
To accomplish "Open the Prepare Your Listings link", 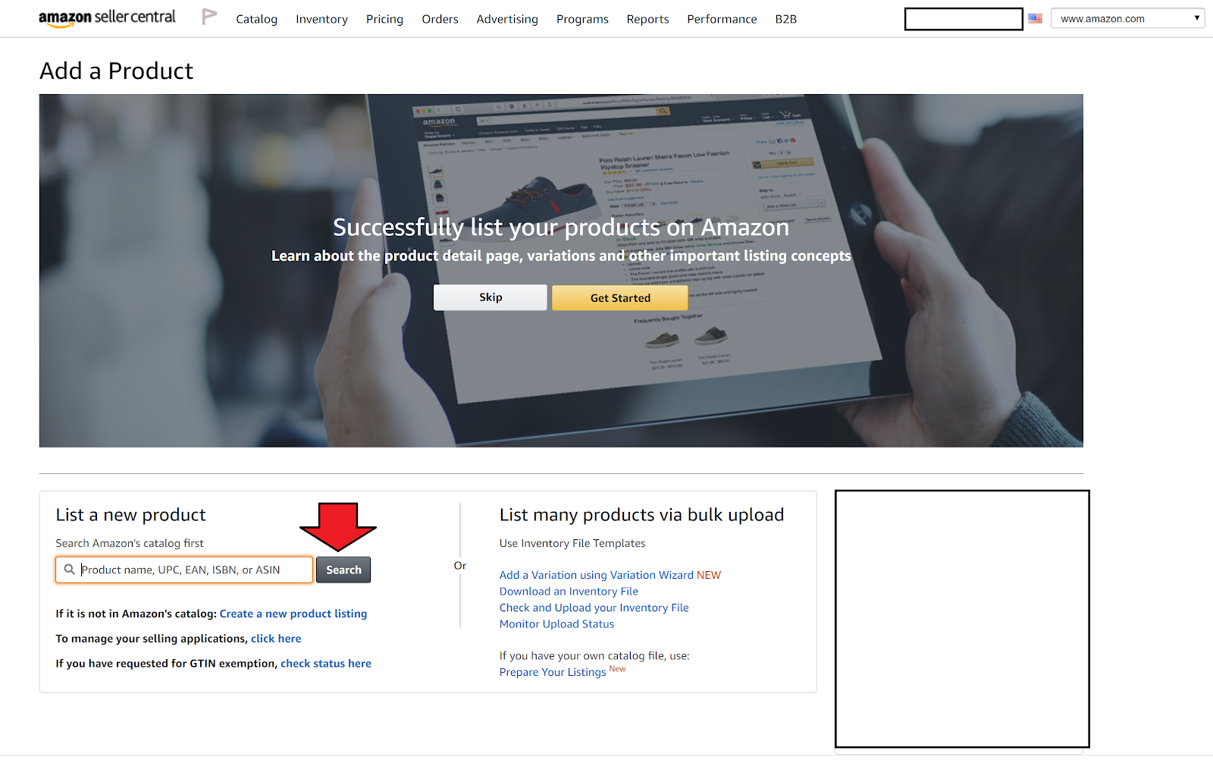I will coord(553,672).
